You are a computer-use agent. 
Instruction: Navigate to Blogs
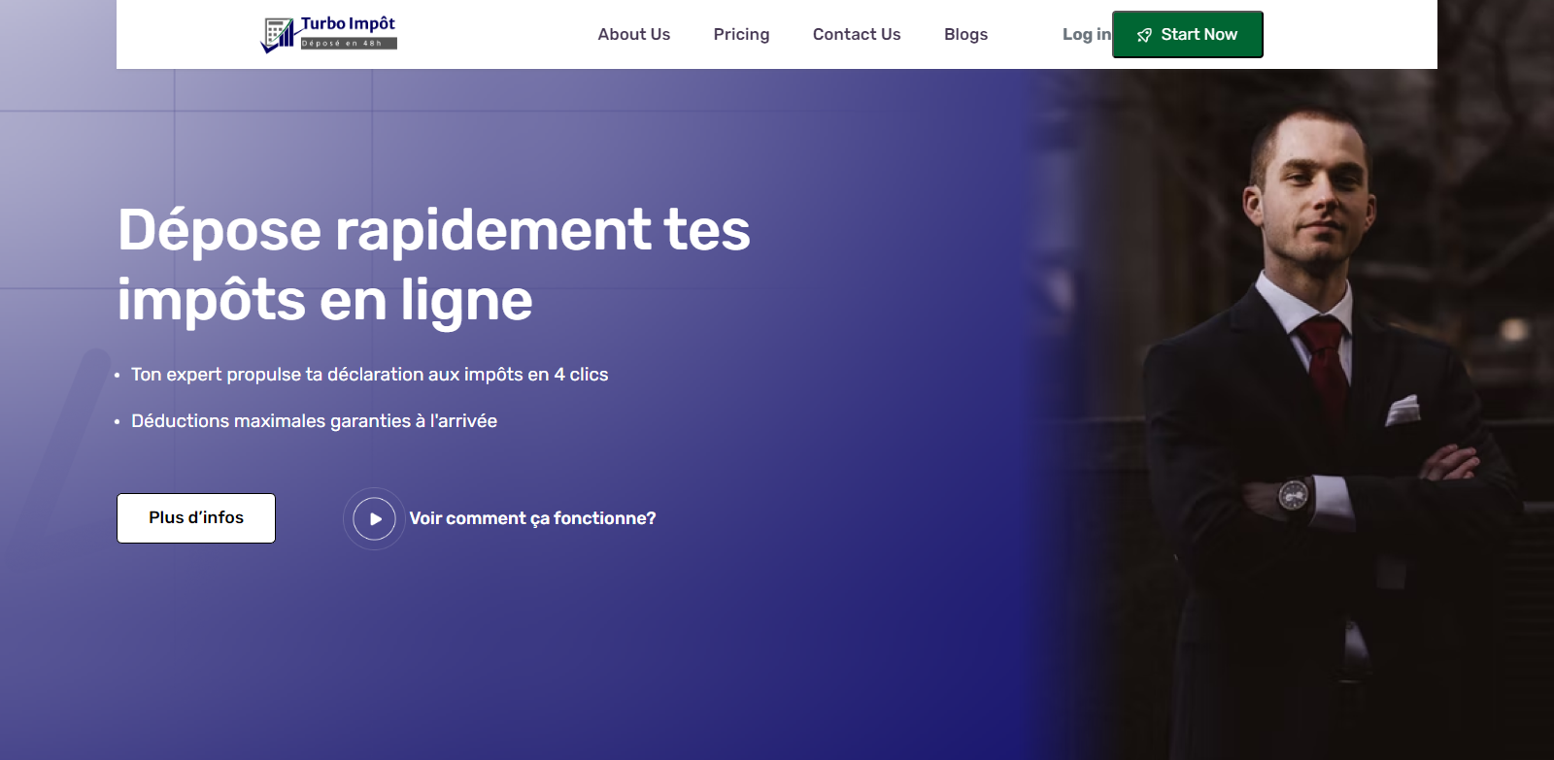tap(965, 34)
